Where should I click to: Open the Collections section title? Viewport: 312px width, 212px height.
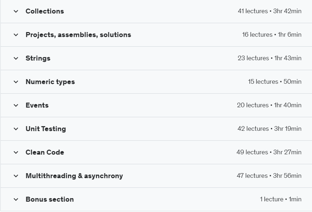(45, 11)
